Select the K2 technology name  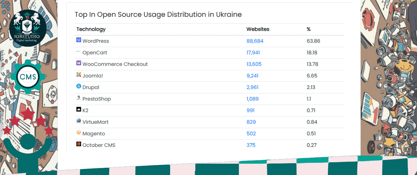(85, 110)
